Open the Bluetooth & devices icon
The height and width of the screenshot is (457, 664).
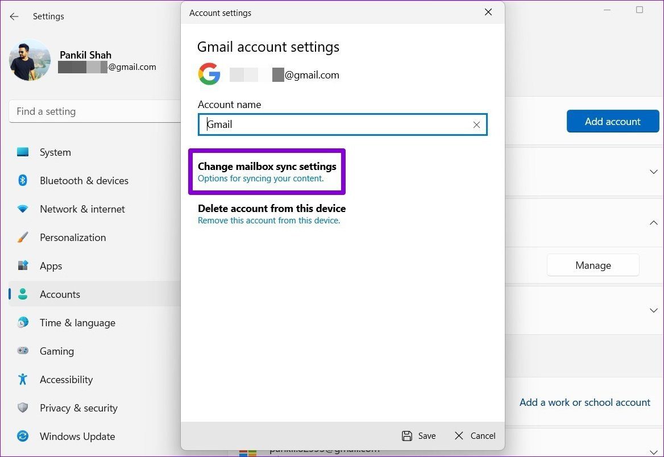[23, 180]
